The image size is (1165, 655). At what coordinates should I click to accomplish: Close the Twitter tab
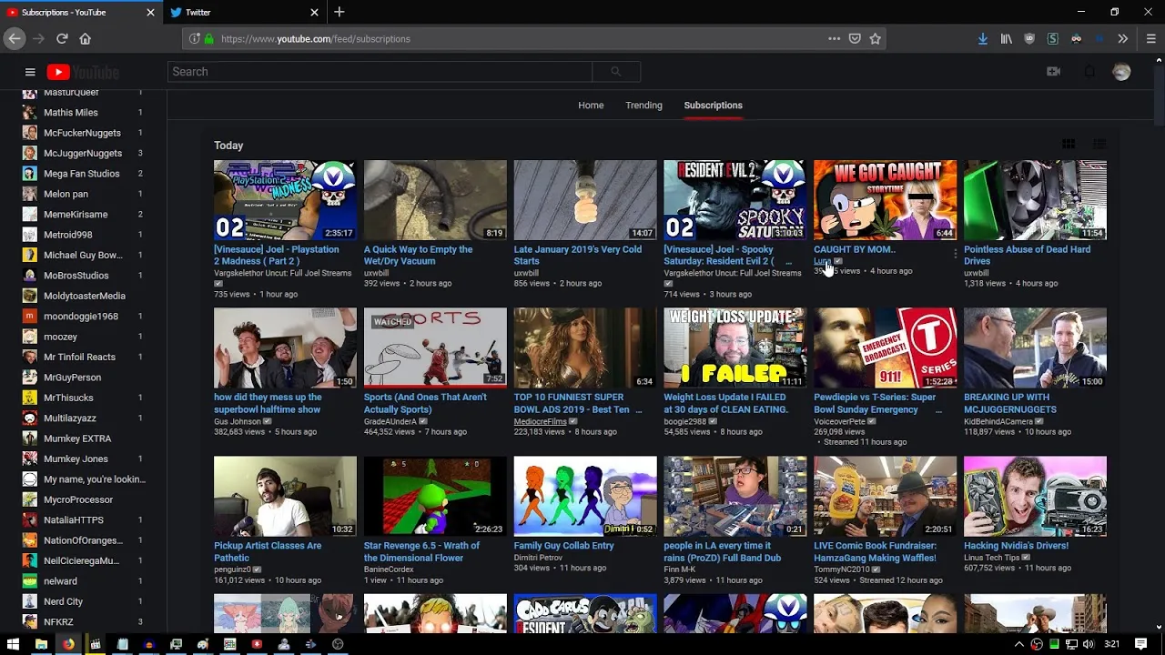point(314,12)
